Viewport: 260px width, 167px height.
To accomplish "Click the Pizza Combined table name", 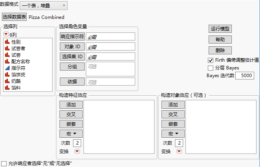I will [46, 17].
